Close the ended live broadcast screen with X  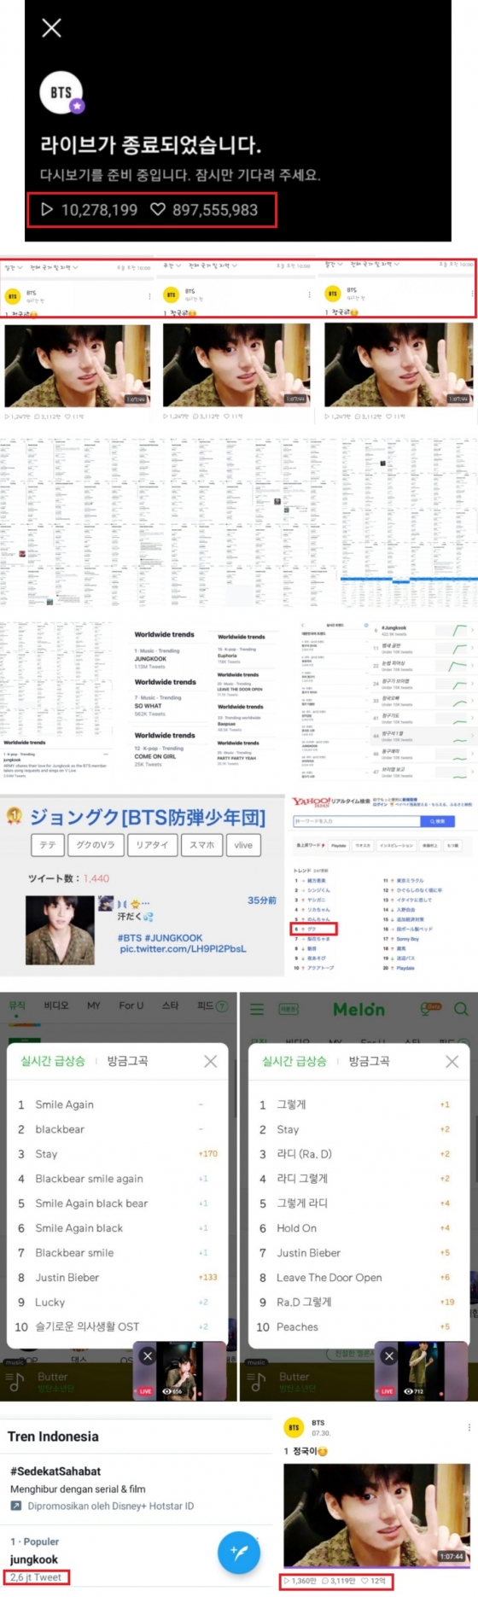tap(51, 27)
